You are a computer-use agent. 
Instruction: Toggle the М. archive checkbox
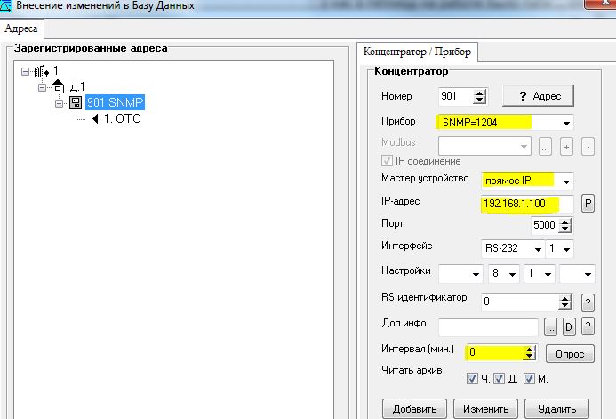pos(529,380)
